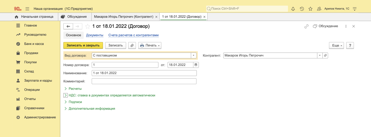Click the 1C logo icon
Screen dimensions: 371x137
point(18,9)
